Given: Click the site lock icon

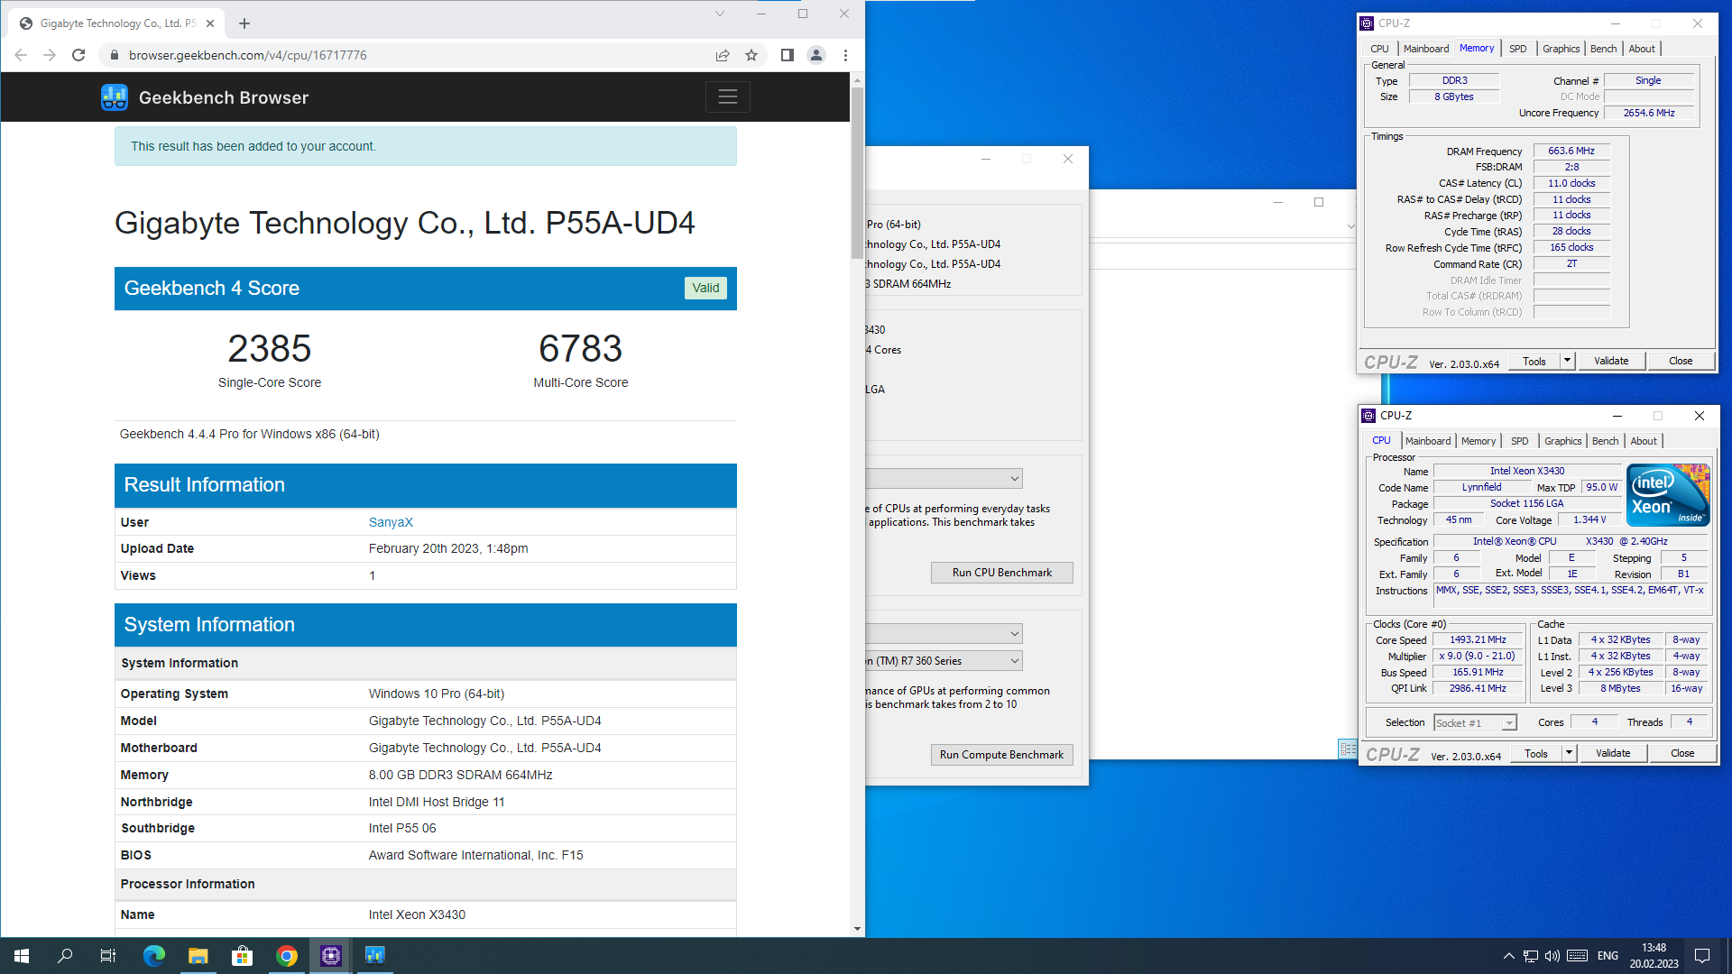Looking at the screenshot, I should 114,55.
